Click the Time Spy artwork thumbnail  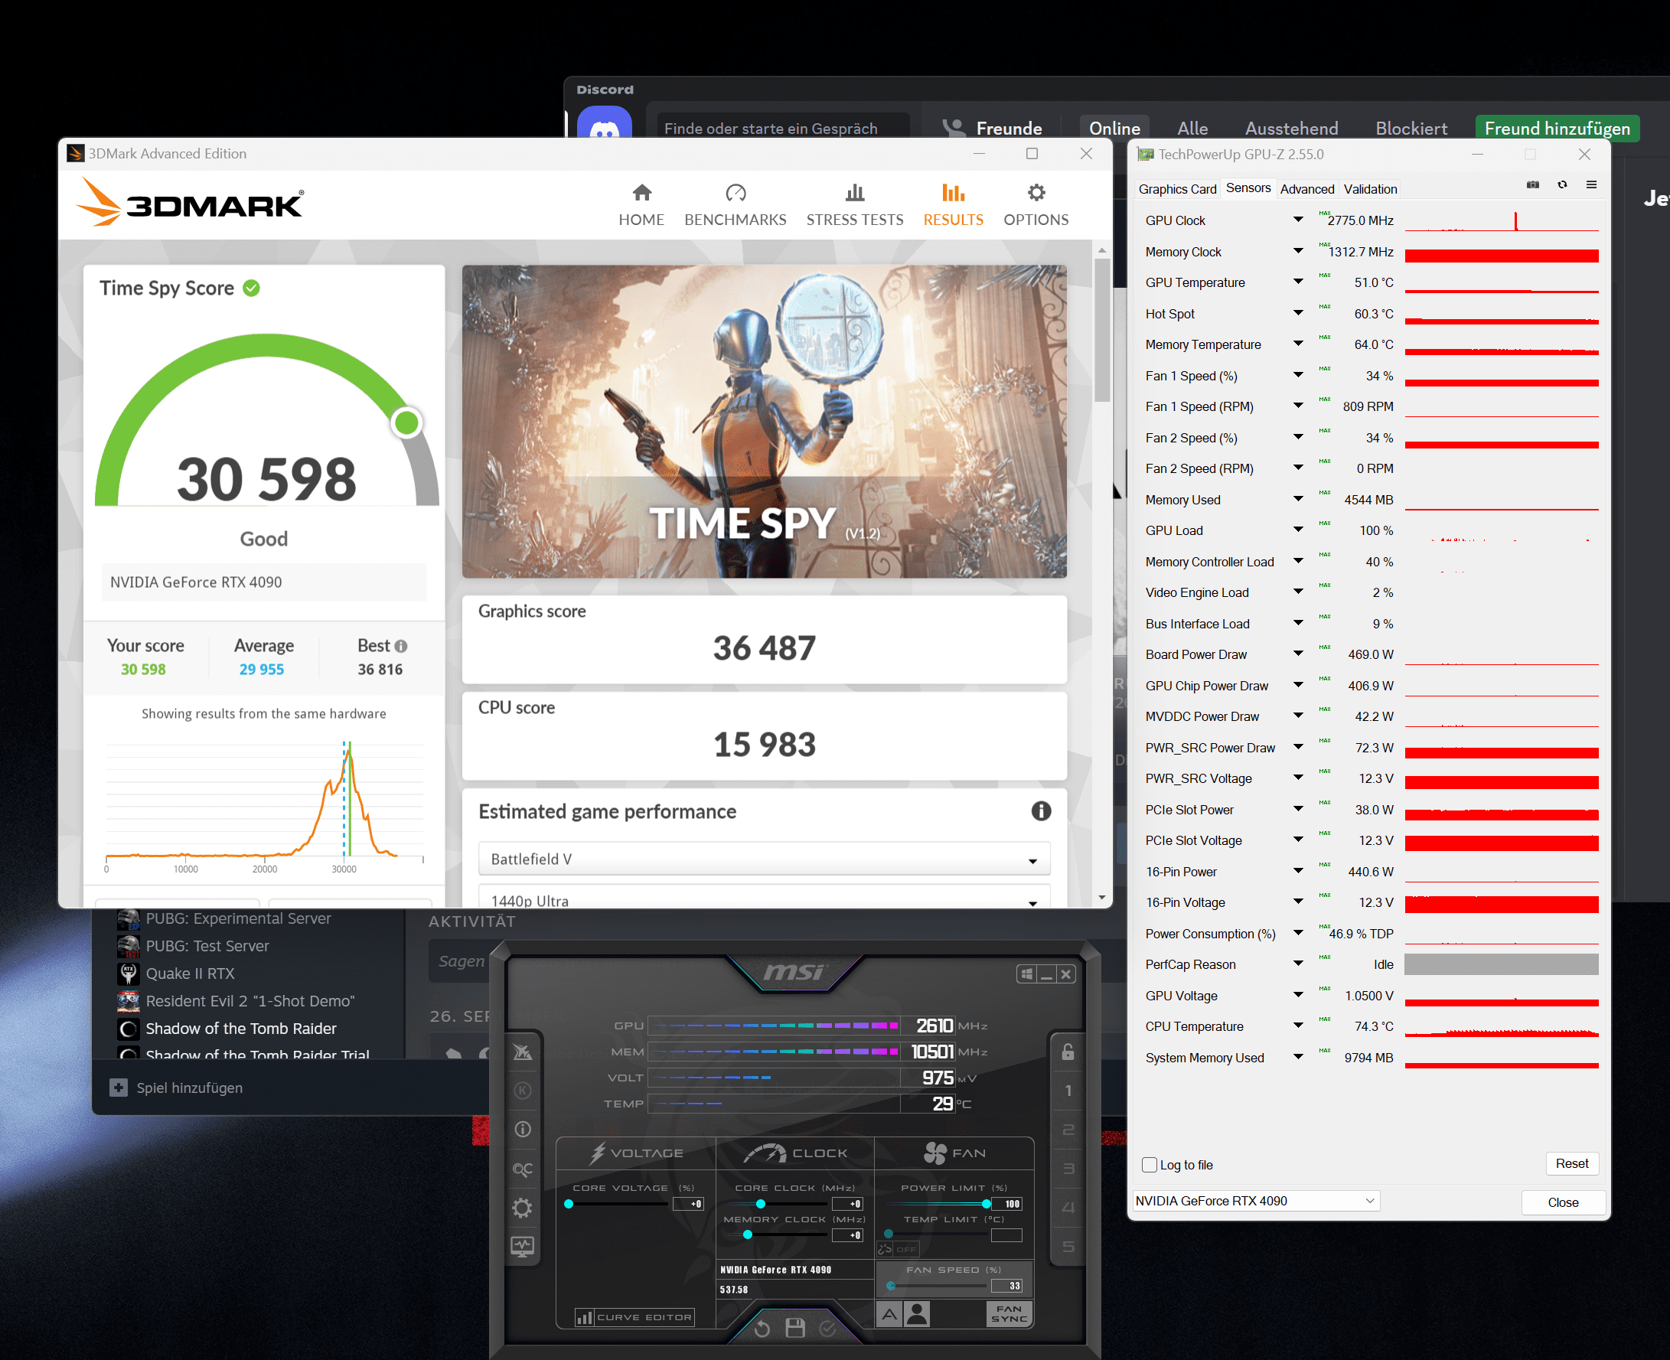point(764,422)
